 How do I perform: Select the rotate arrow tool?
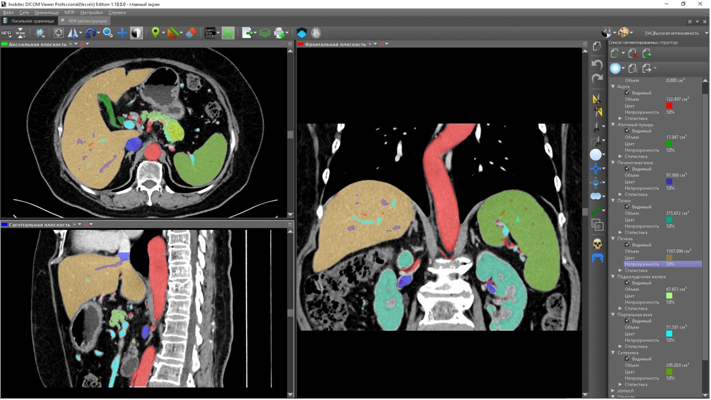coord(90,33)
